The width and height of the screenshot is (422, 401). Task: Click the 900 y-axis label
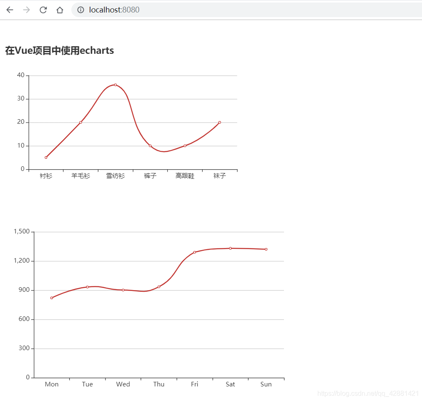click(24, 290)
